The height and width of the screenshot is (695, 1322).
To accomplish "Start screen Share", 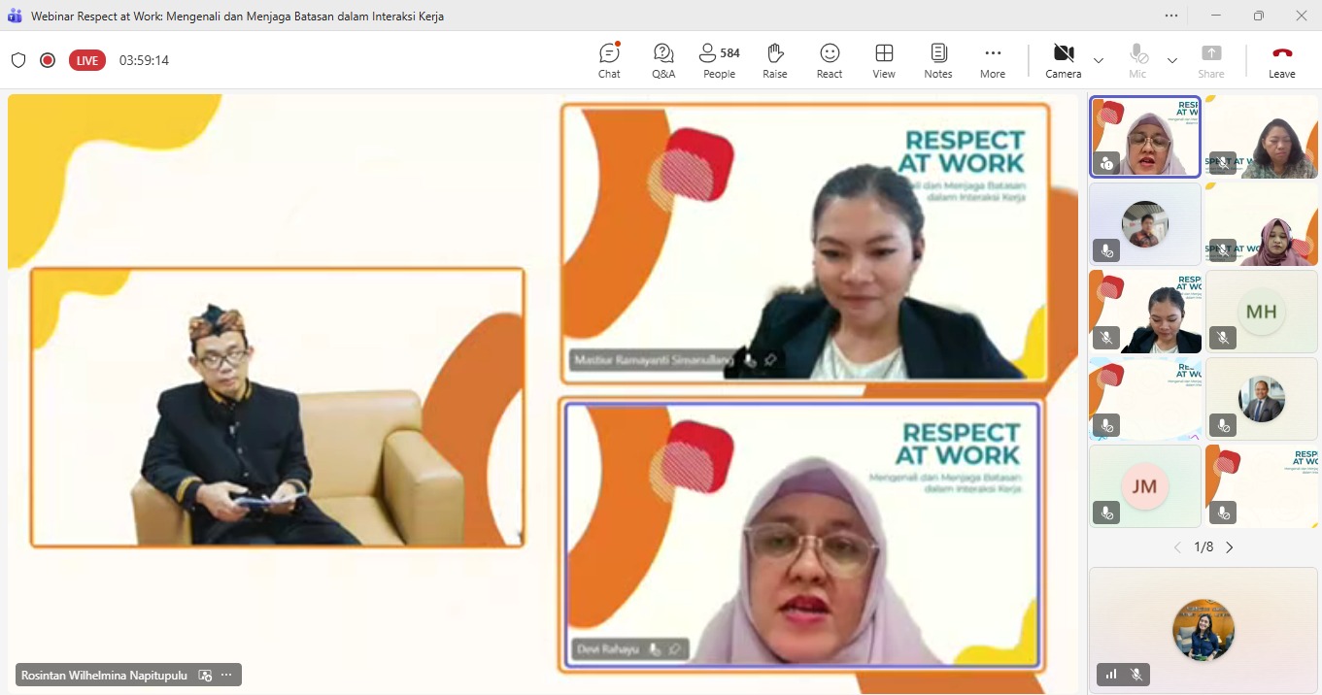I will 1211,59.
